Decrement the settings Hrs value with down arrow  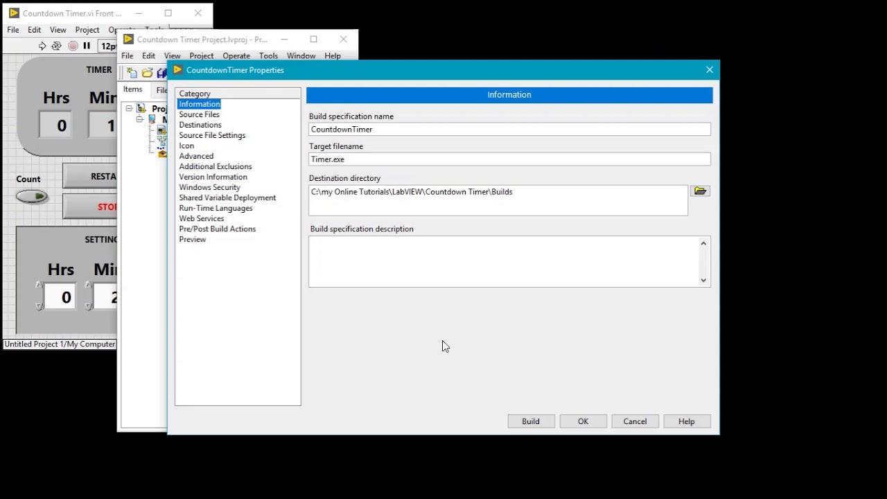point(39,306)
